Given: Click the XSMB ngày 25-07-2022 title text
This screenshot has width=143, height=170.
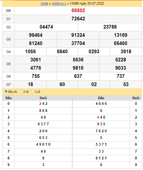Looking at the screenshot, I should coord(86,3).
